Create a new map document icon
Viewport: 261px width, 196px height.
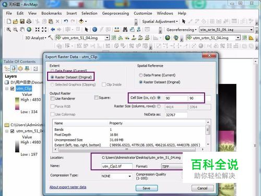(9, 21)
